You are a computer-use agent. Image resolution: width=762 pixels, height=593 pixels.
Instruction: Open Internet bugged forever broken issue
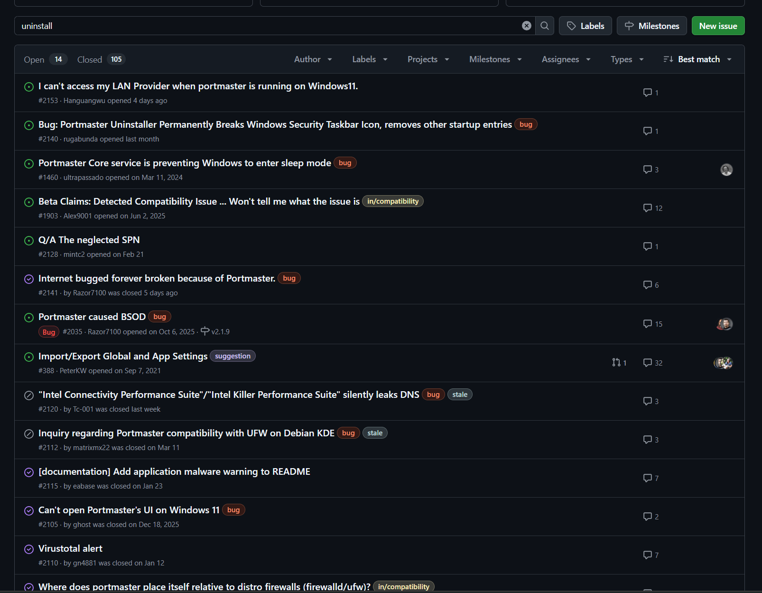[x=157, y=278]
